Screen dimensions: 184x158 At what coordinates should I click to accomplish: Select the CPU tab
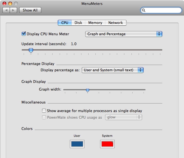[x=65, y=23]
